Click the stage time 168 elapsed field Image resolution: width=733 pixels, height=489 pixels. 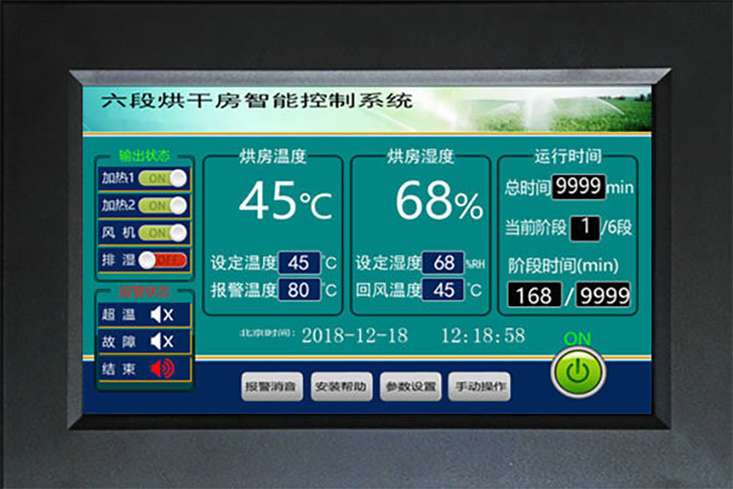pyautogui.click(x=535, y=295)
